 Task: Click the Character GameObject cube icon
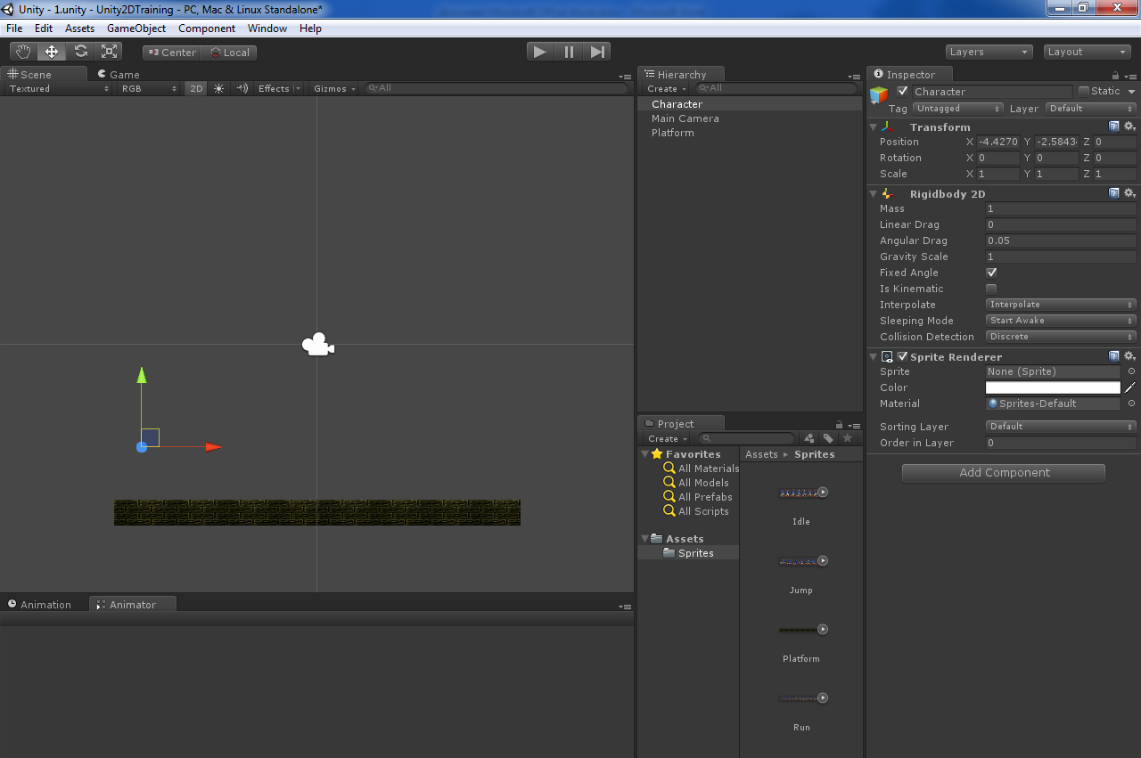point(880,95)
